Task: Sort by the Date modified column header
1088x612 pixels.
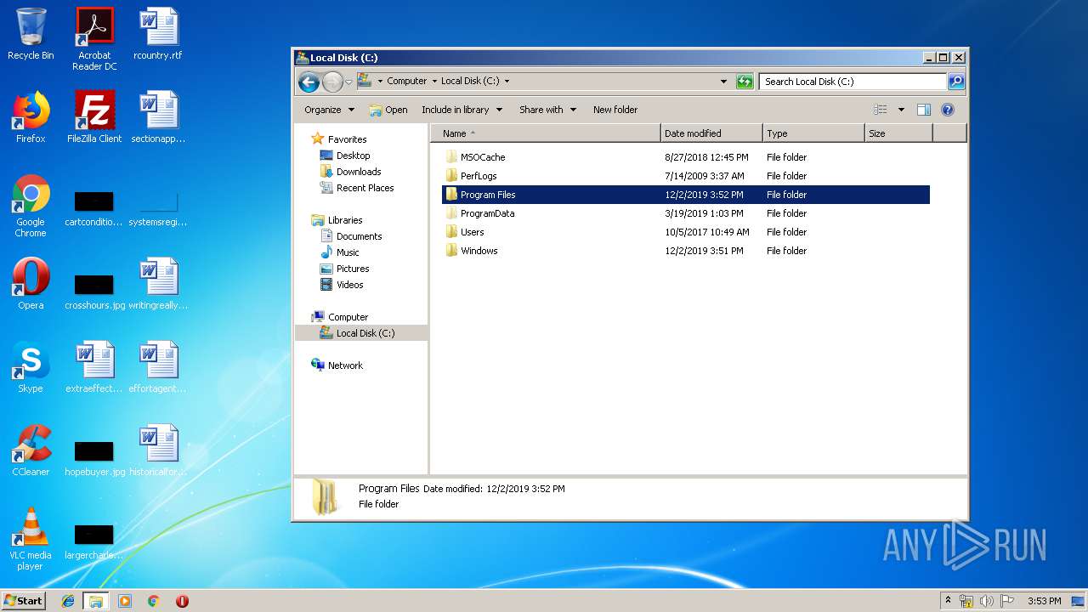Action: 711,133
